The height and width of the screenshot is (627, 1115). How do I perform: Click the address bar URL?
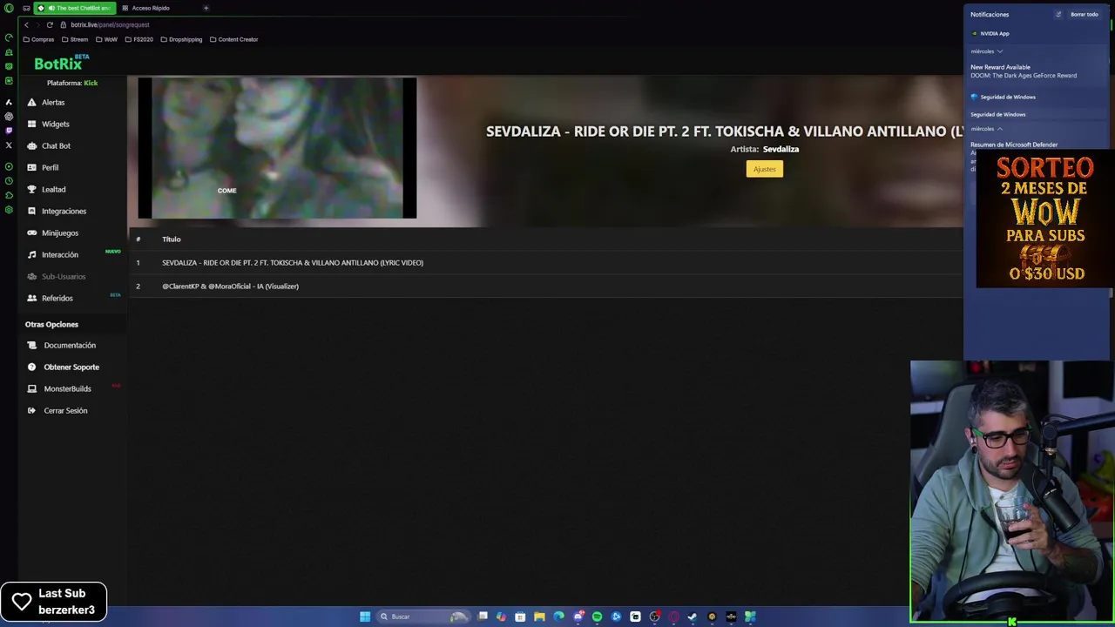[x=110, y=24]
